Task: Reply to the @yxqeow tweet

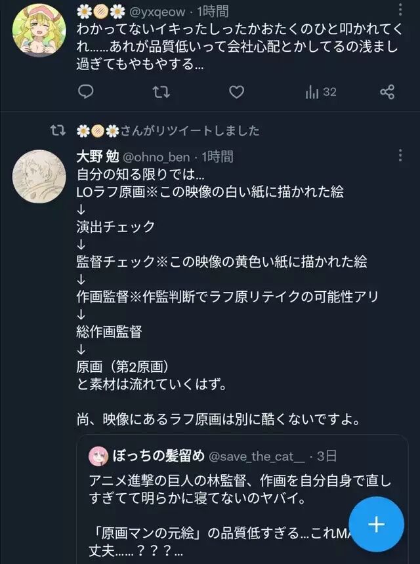Action: (86, 92)
